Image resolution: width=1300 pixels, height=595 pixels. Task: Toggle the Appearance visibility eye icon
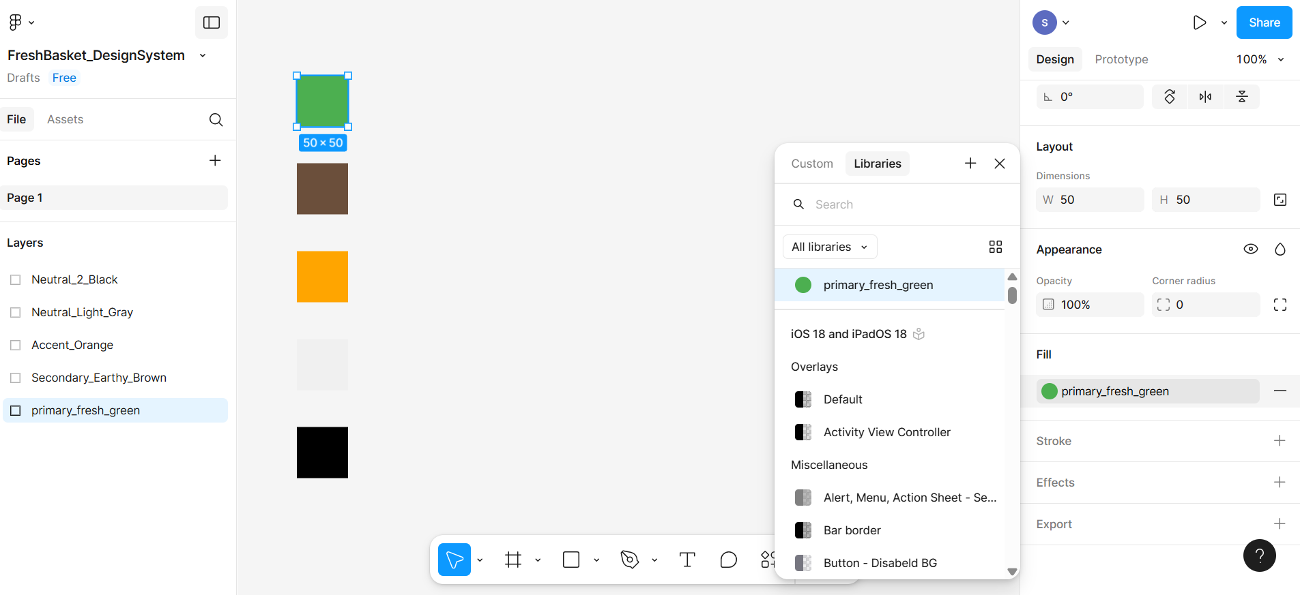[1250, 249]
